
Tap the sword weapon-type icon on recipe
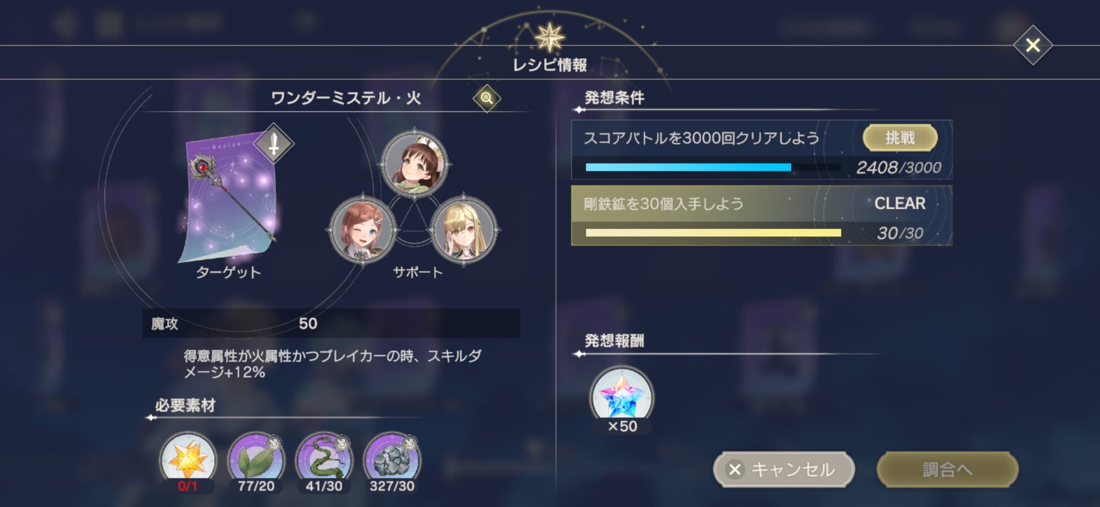point(273,144)
